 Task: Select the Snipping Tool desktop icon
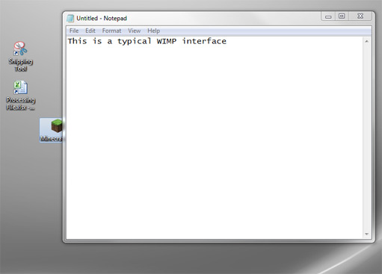click(x=20, y=57)
